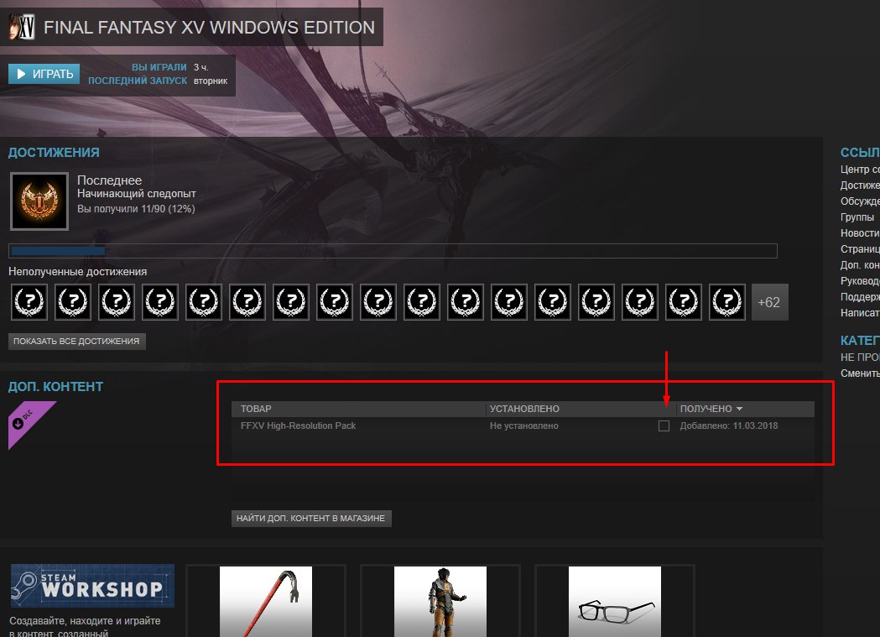Viewport: 880px width, 637px height.
Task: Open the red crowbar workshop item
Action: [265, 601]
